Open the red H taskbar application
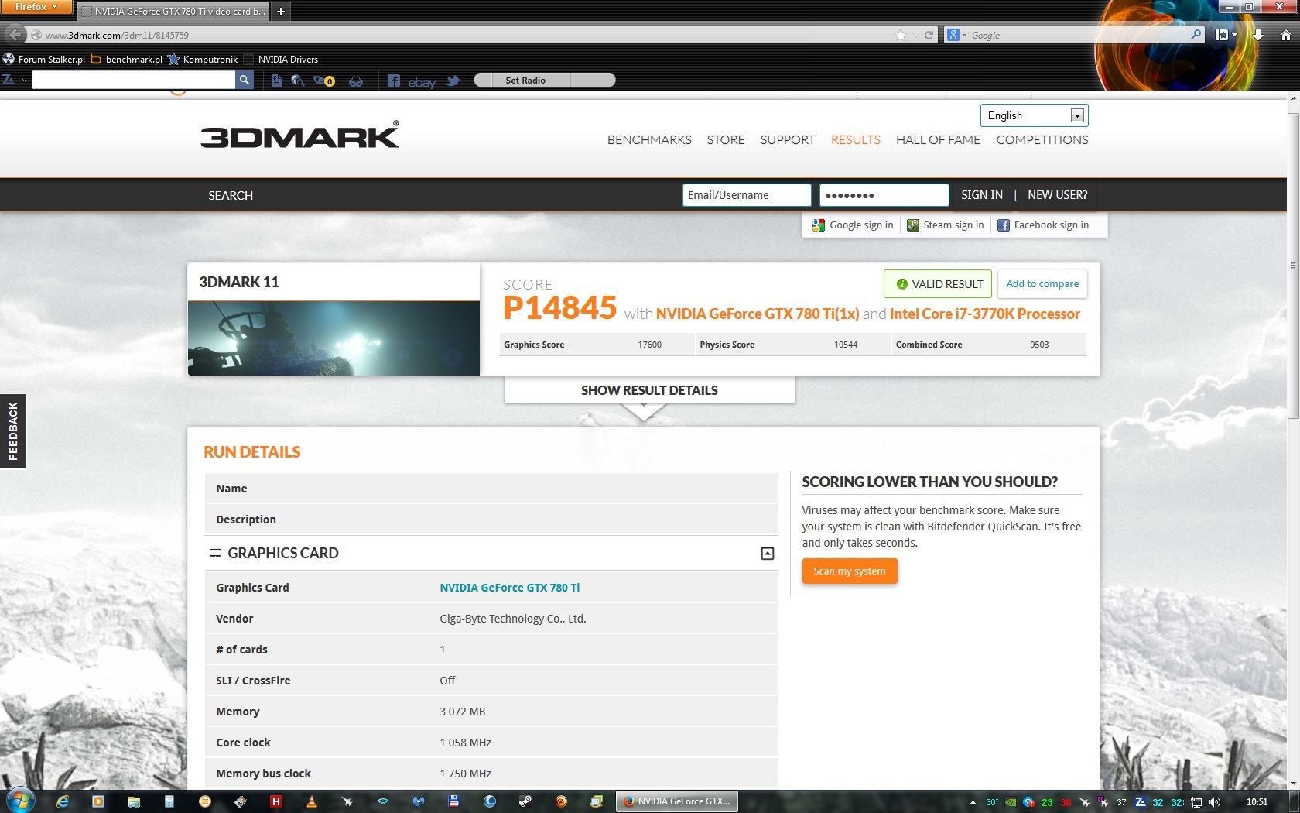 [275, 801]
